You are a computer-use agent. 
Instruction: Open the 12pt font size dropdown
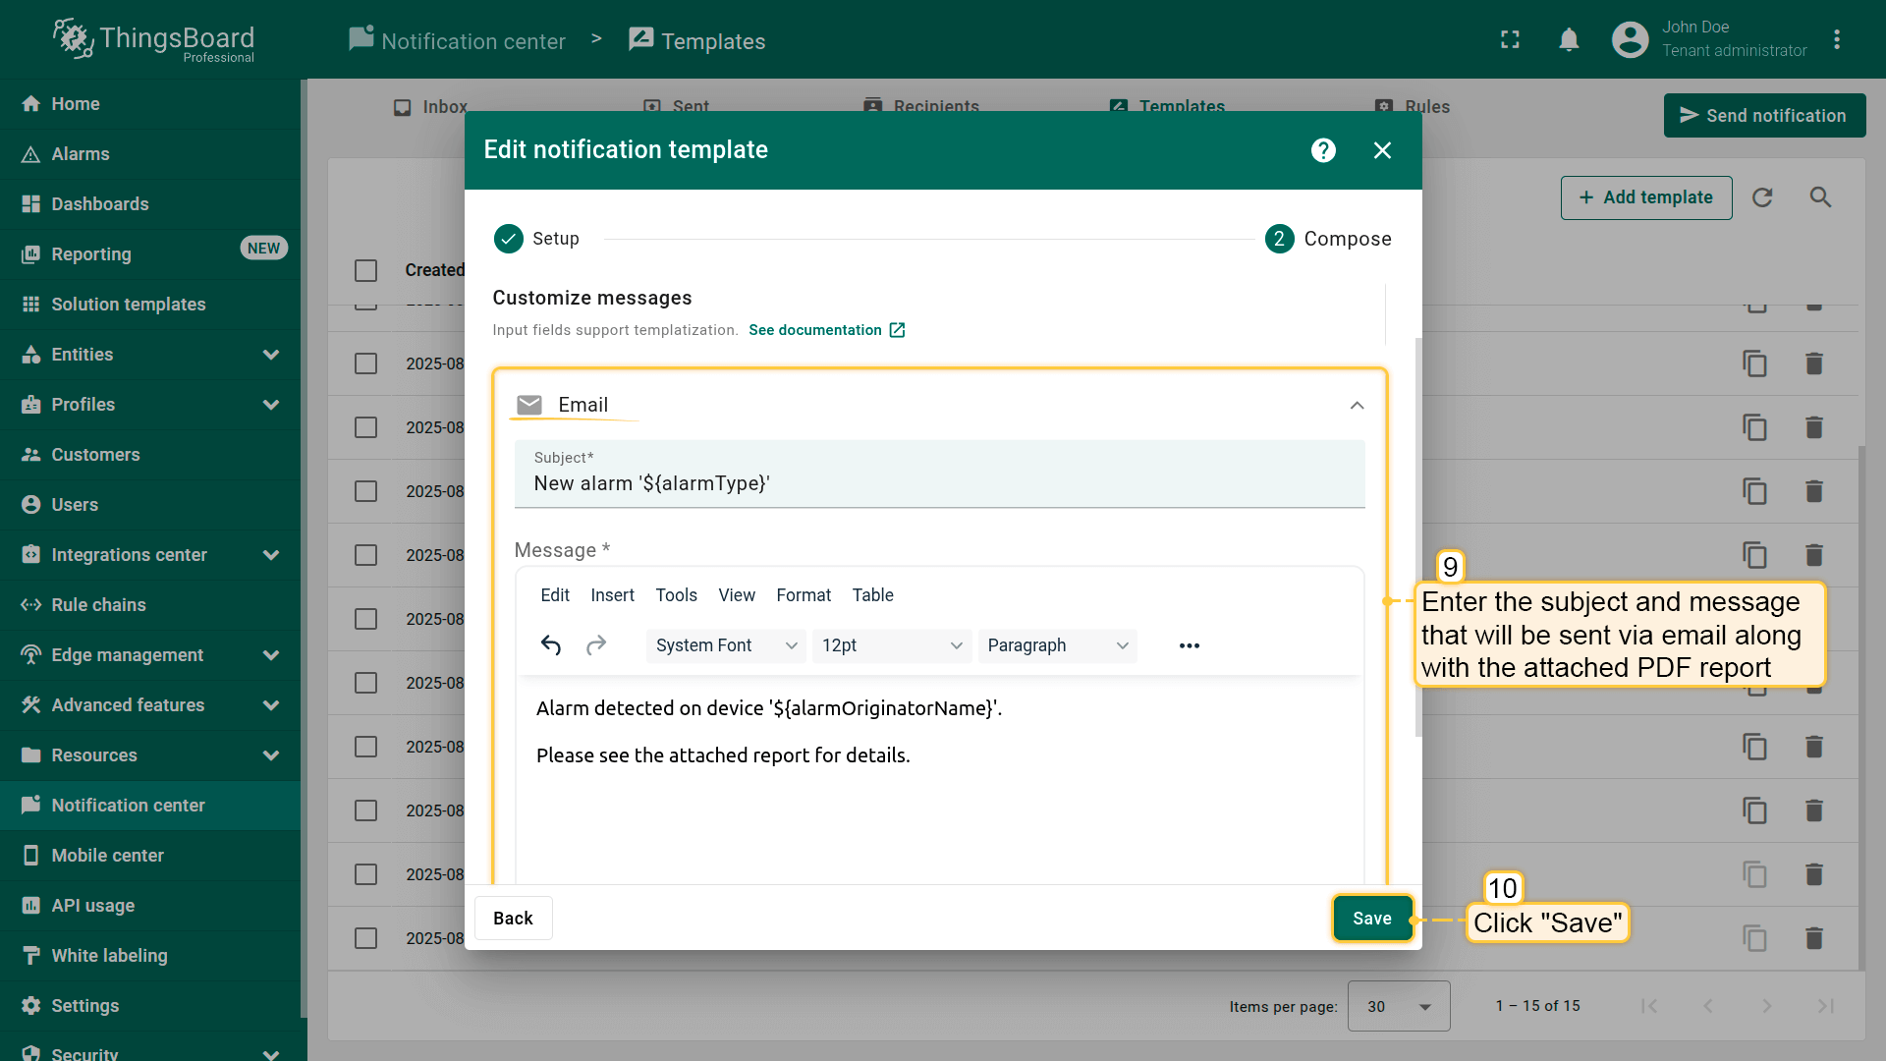891,645
